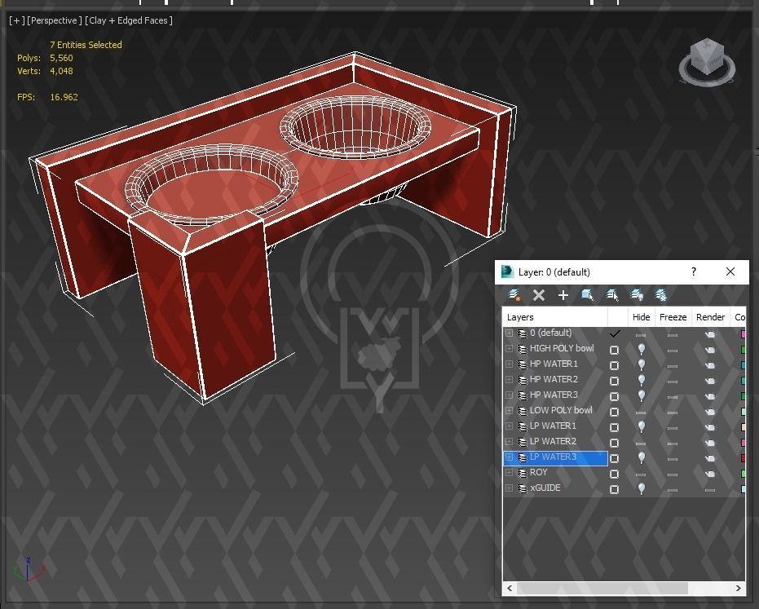
Task: Open the [+] viewport general menu
Action: (16, 20)
